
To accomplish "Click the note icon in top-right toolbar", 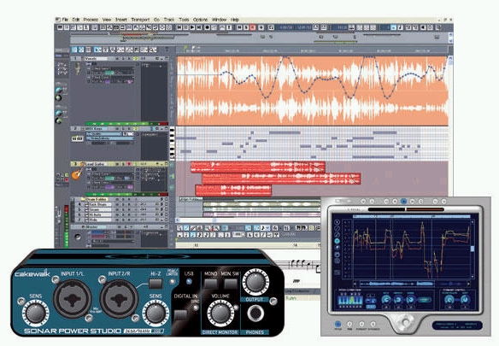I will 400,27.
